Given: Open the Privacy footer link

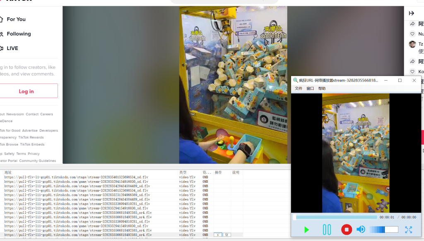Looking at the screenshot, I should (34, 153).
